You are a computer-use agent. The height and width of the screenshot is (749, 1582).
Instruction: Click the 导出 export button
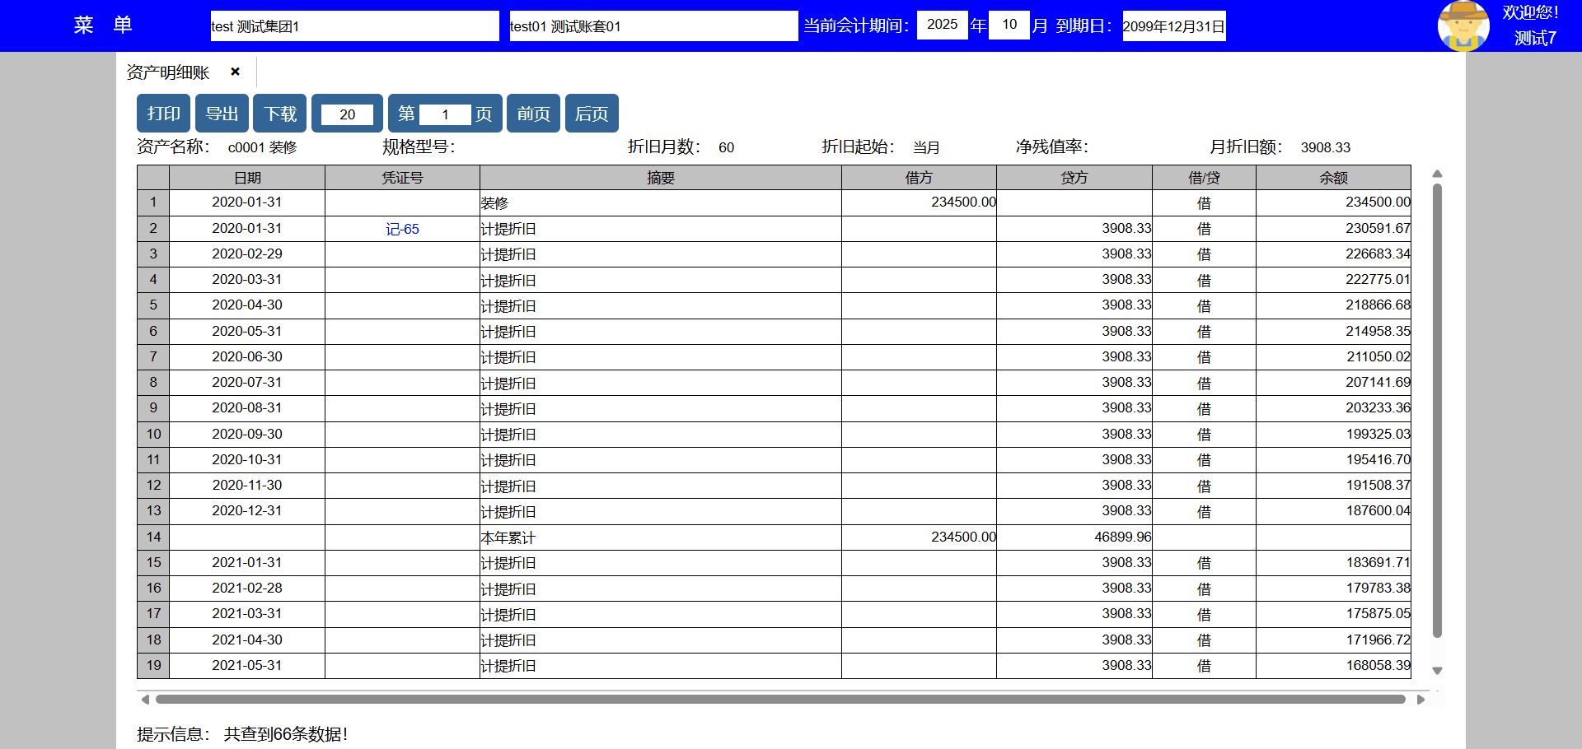click(222, 114)
